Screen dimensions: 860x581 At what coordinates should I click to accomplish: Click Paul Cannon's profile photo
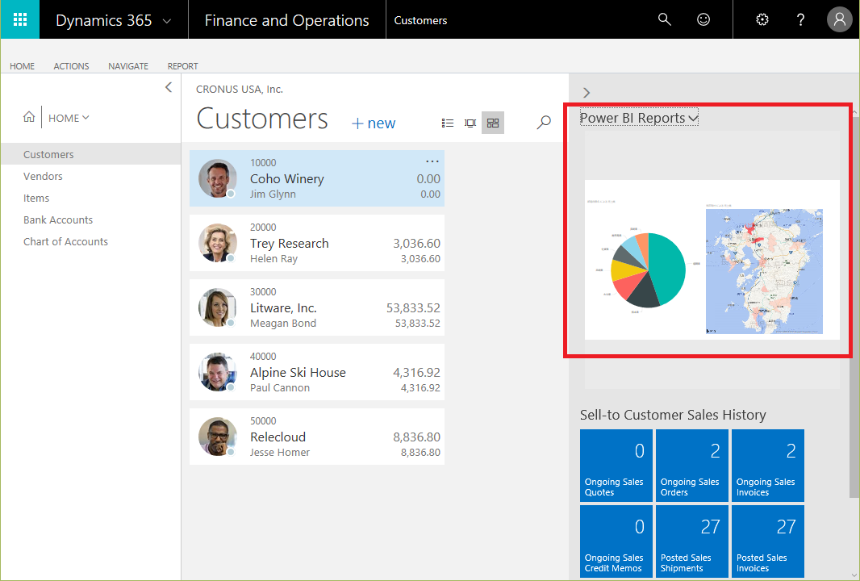pos(218,372)
